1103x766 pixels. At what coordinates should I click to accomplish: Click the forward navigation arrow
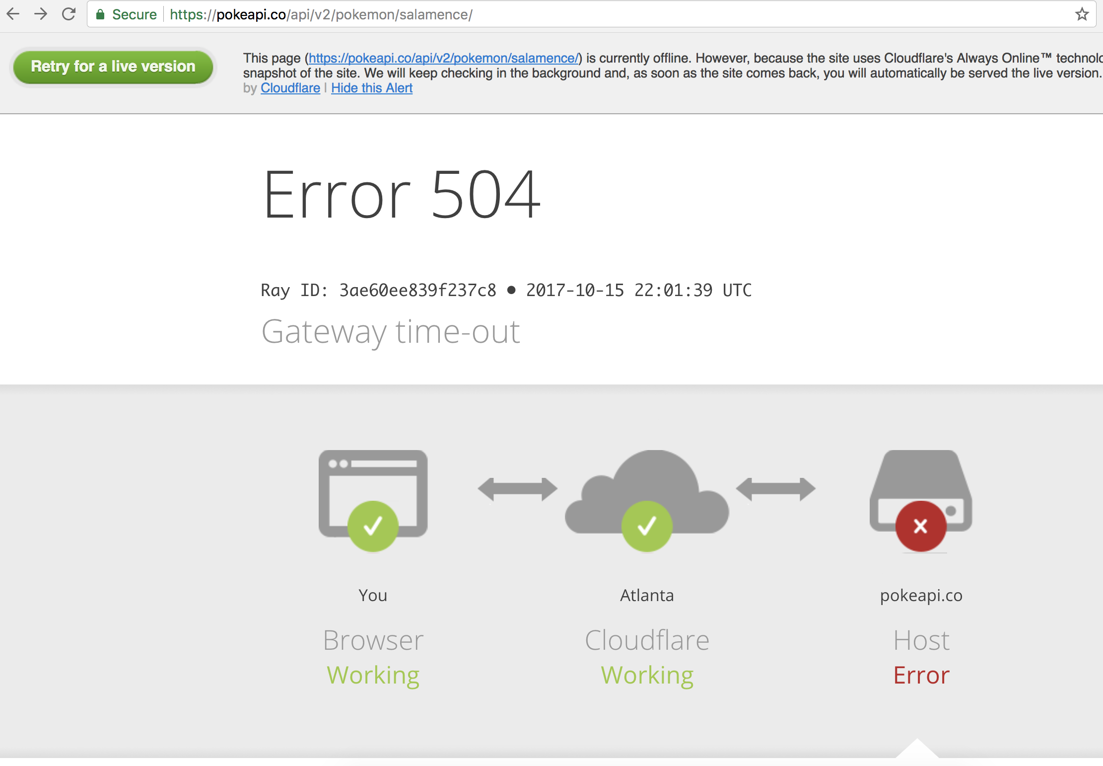click(41, 14)
